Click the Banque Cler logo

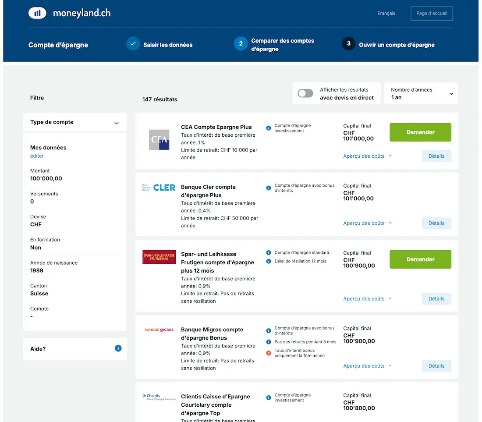pos(159,188)
